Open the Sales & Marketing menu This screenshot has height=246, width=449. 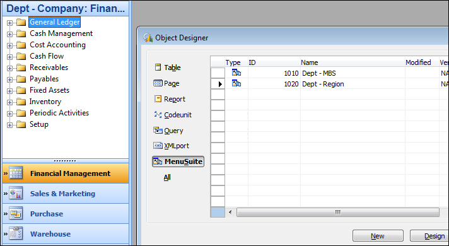[x=66, y=193]
